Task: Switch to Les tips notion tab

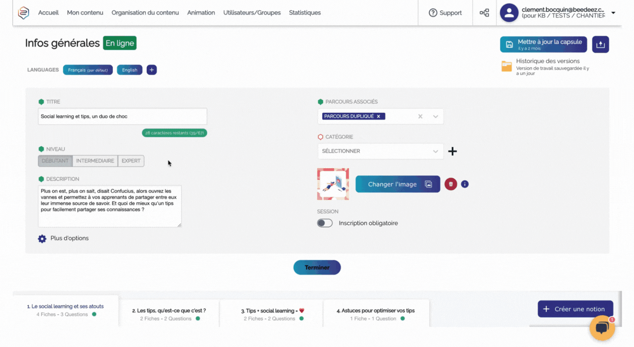Action: (169, 314)
